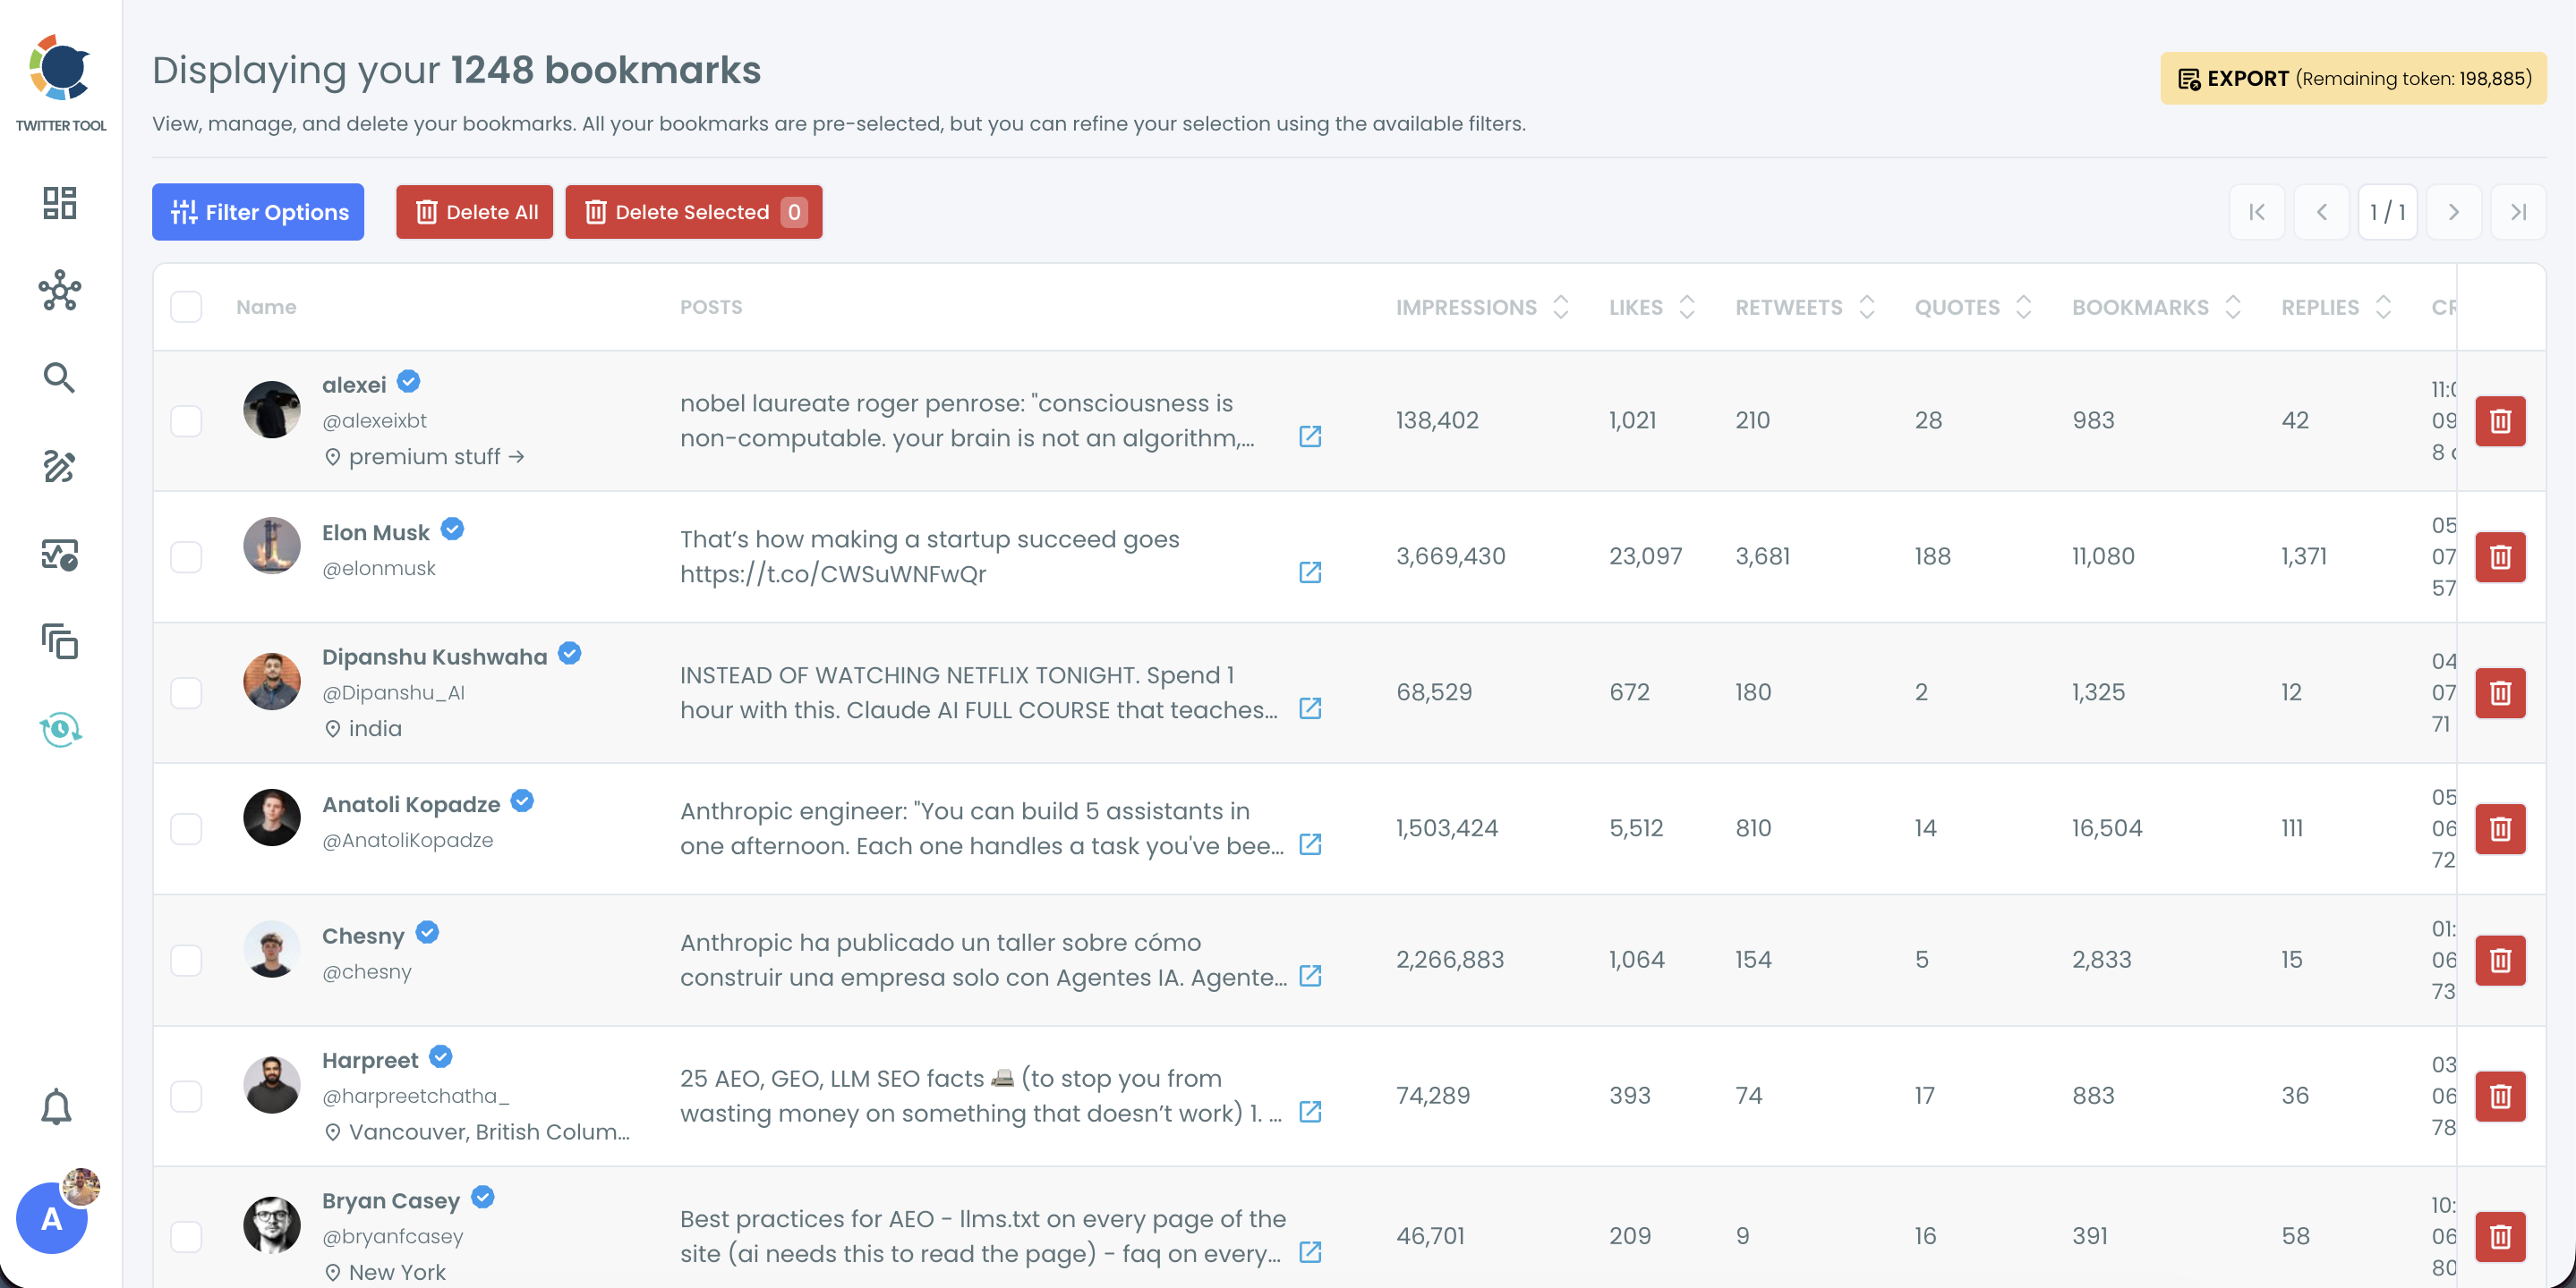Go to the first page
2576x1288 pixels.
[2257, 212]
